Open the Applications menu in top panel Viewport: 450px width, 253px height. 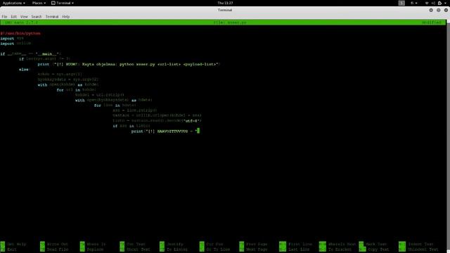tap(14, 3)
